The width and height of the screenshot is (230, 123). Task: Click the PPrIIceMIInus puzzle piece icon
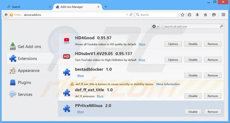(x=67, y=108)
